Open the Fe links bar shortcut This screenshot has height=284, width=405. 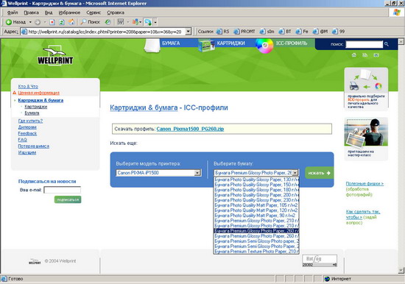coord(302,32)
